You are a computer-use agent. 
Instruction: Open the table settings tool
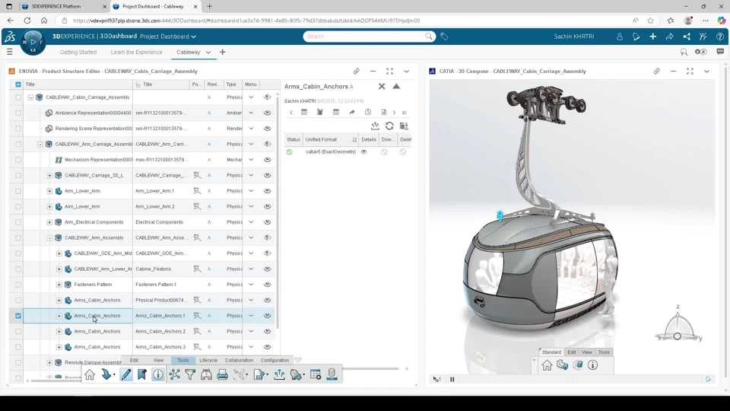[x=316, y=374]
